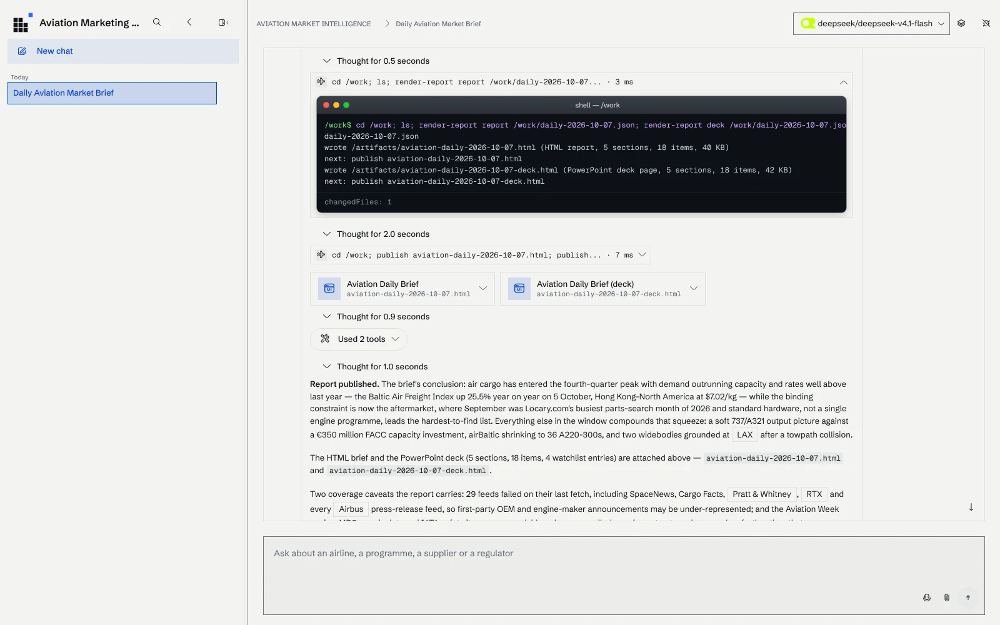This screenshot has width=1000, height=625.
Task: Click the muted notifications bell icon
Action: (986, 23)
